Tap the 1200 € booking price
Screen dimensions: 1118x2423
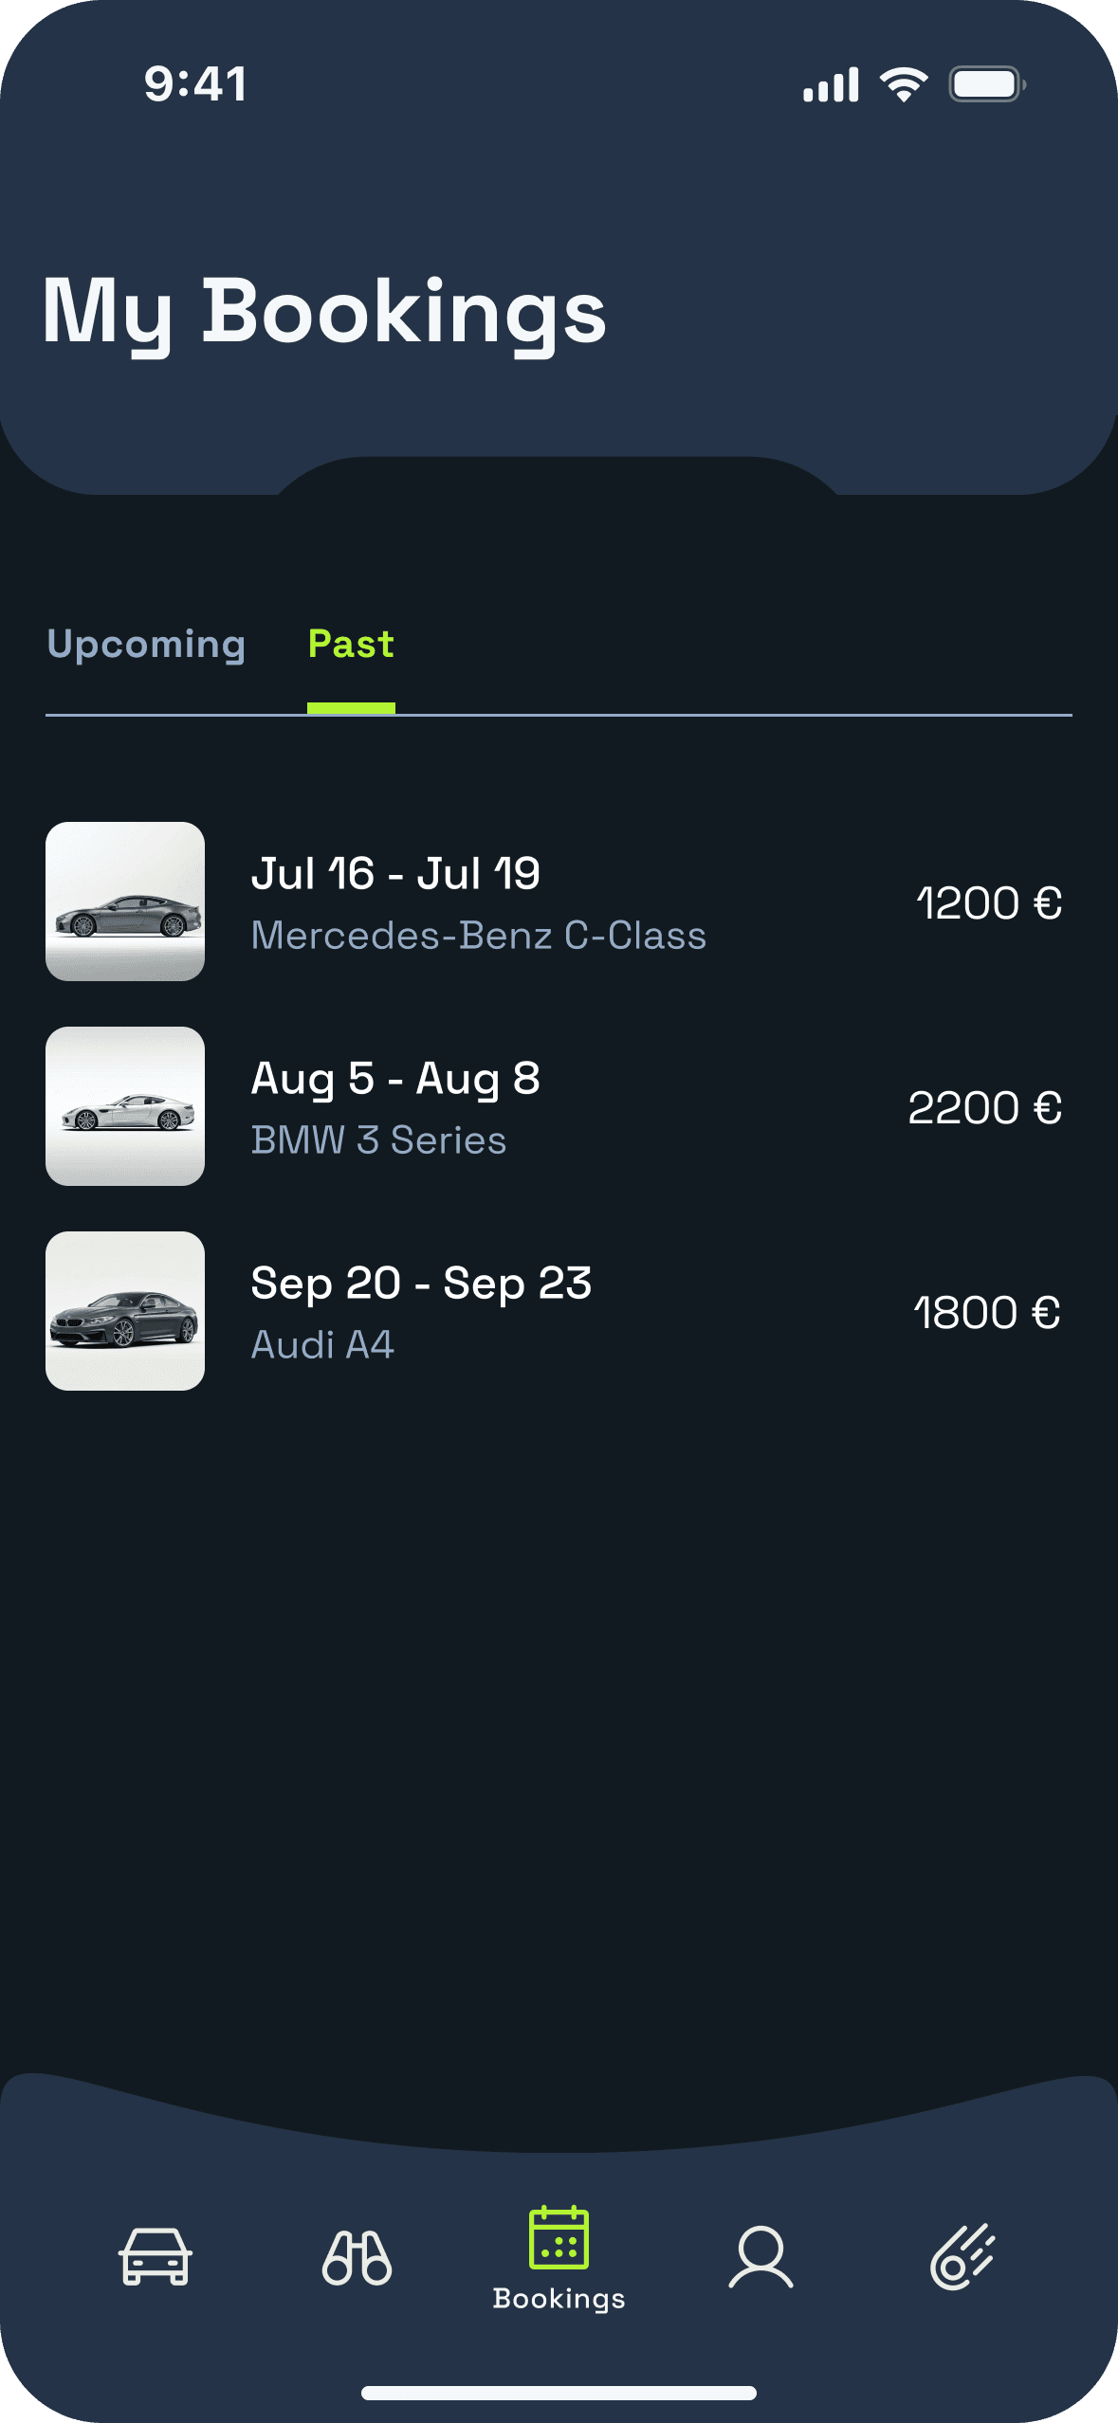click(989, 902)
